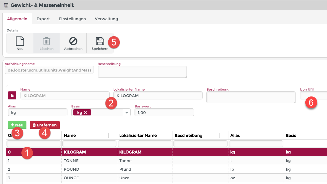The width and height of the screenshot is (327, 184).
Task: Select the OUNCE row
Action: click(x=166, y=178)
